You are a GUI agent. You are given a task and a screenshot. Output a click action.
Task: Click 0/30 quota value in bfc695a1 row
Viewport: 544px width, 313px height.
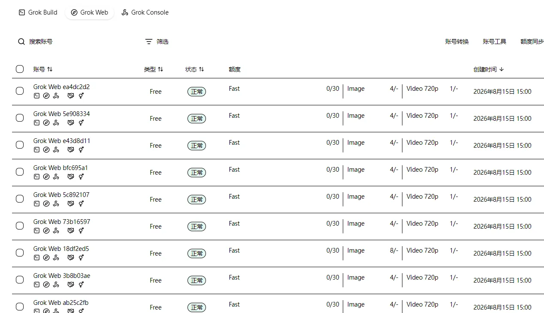[332, 170]
